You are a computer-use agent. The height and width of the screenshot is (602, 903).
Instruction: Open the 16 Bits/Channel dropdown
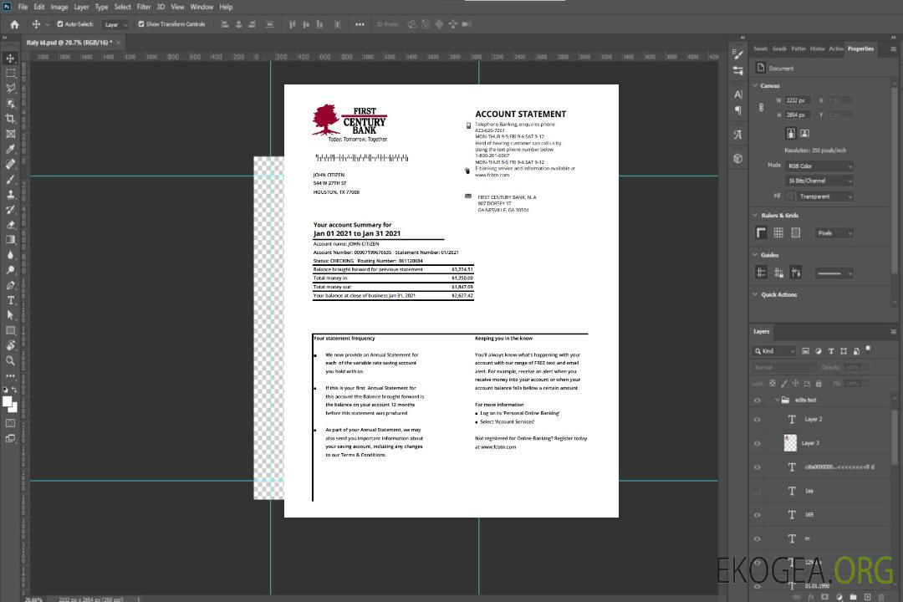[819, 181]
